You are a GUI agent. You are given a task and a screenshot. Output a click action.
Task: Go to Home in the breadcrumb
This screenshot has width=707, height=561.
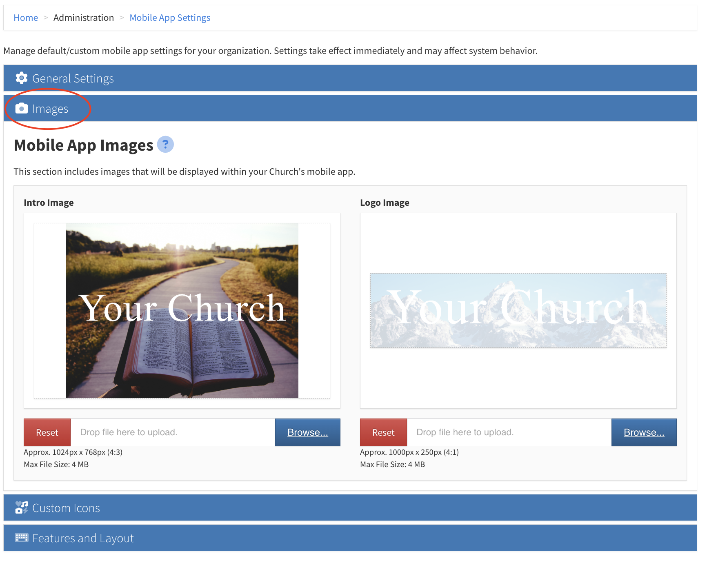pos(26,18)
